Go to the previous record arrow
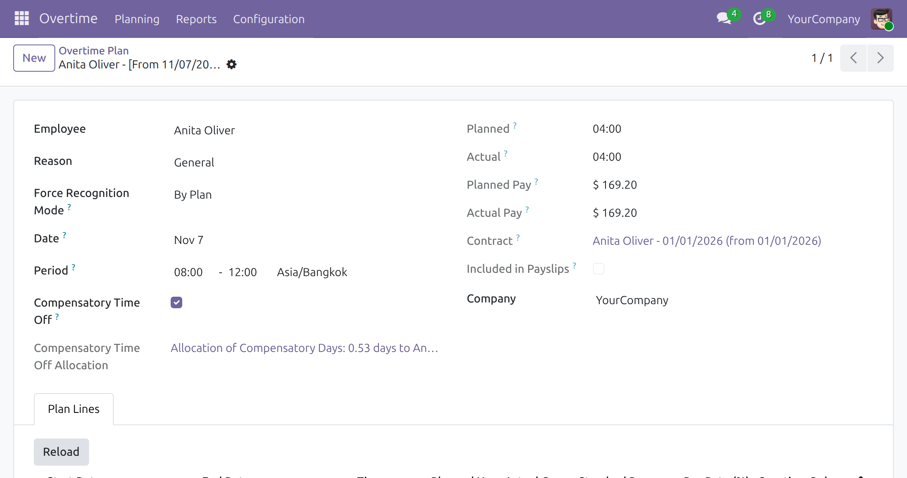Viewport: 907px width, 478px height. pos(853,58)
